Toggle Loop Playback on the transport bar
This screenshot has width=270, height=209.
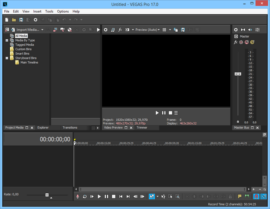[x=84, y=196]
